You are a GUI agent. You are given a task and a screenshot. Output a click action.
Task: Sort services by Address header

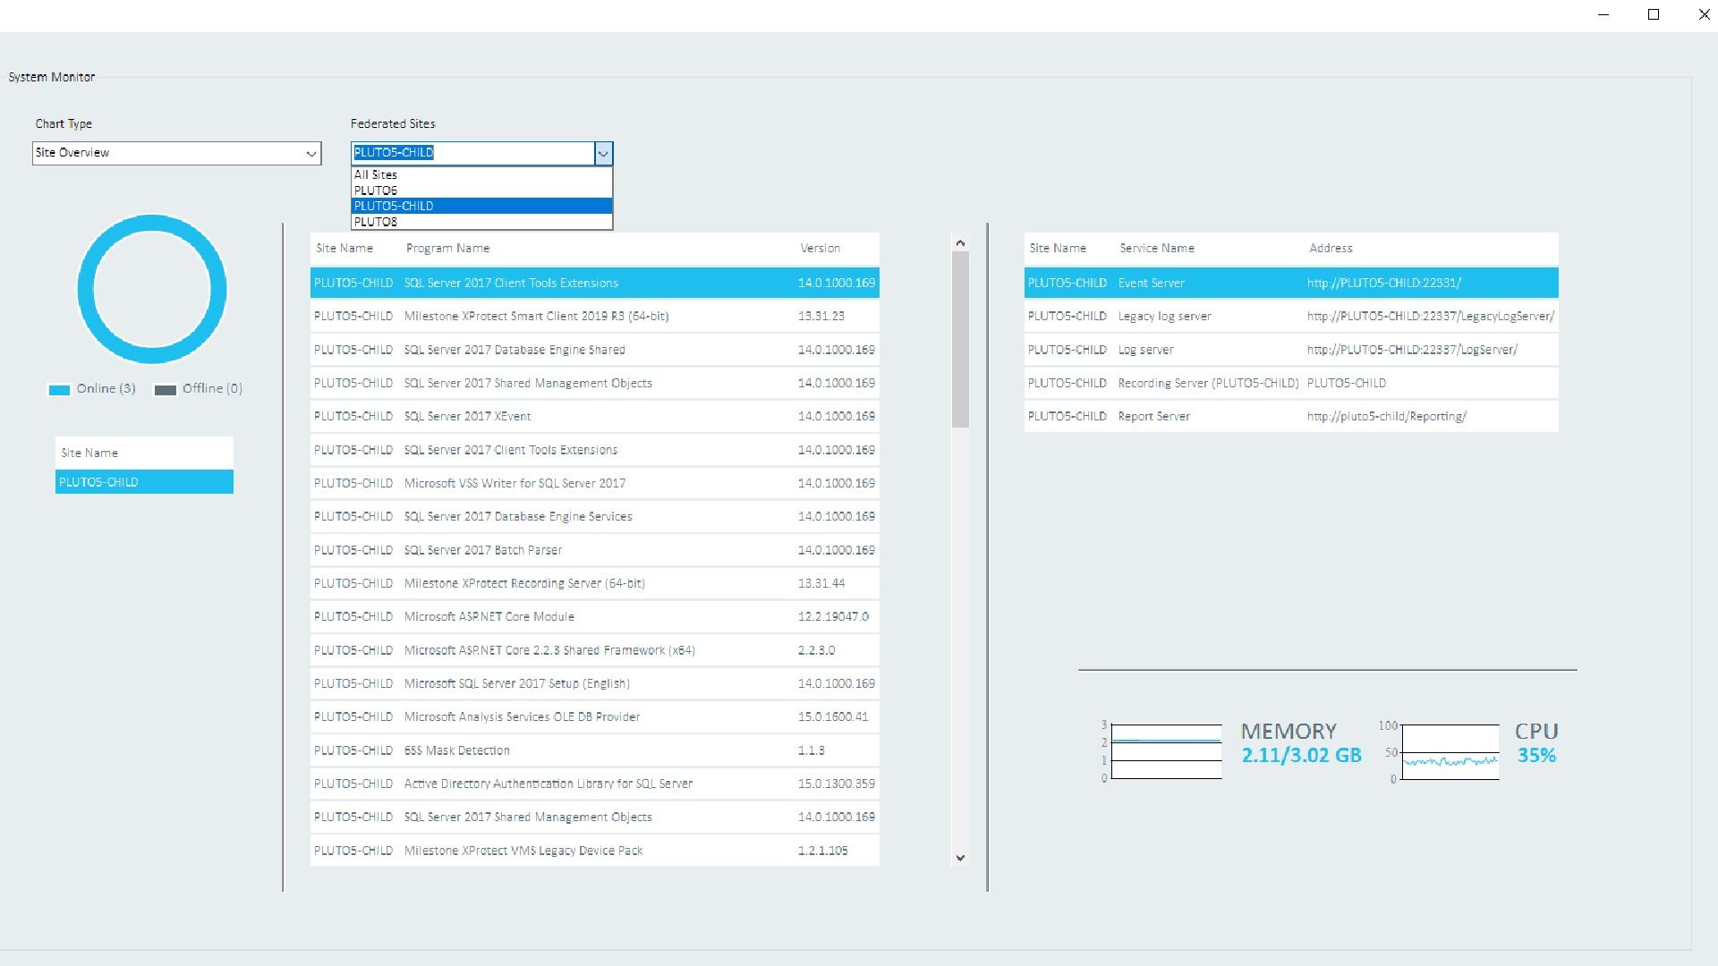tap(1331, 248)
